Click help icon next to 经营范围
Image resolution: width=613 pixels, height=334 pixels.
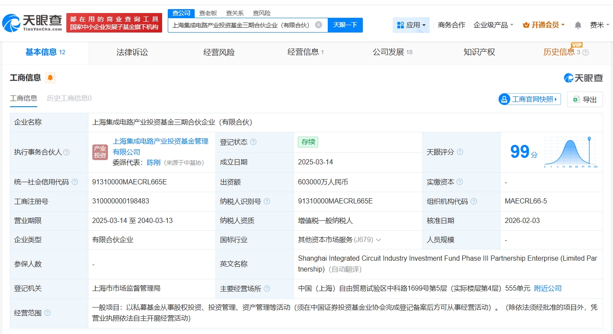click(x=47, y=313)
